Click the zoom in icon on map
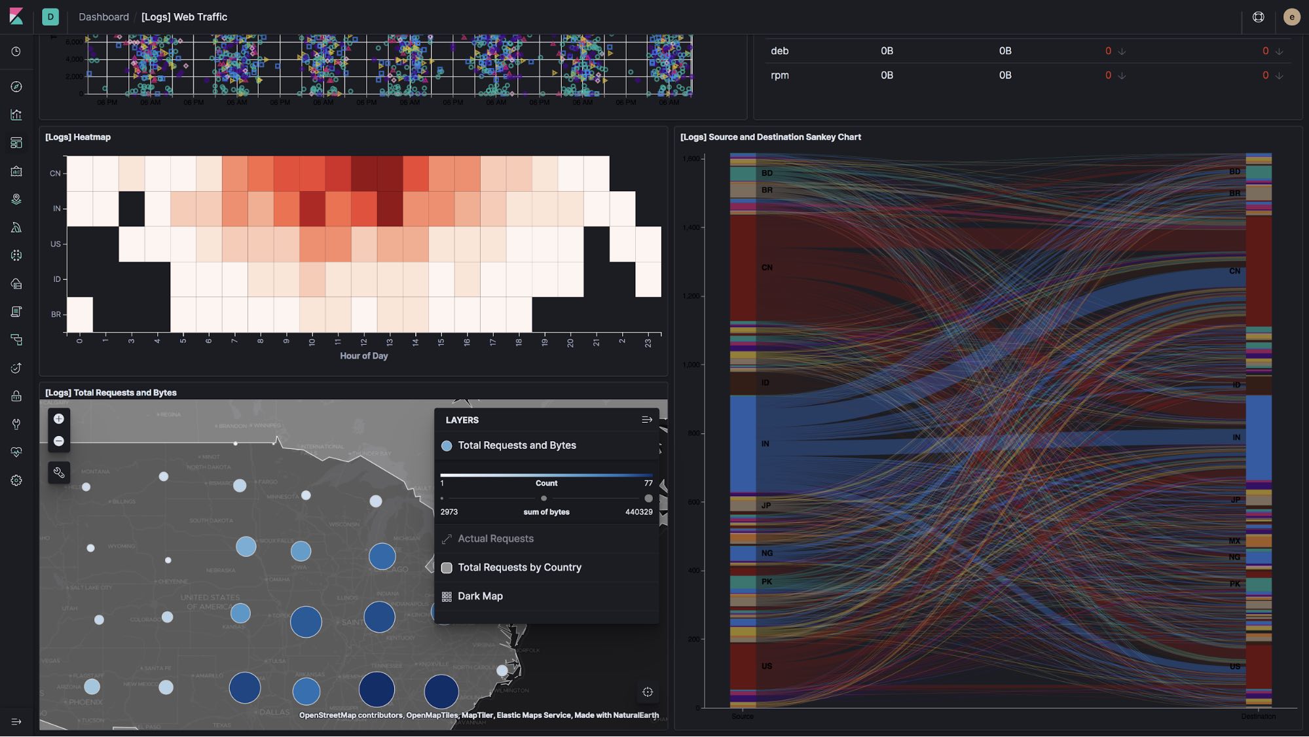This screenshot has width=1309, height=737. click(58, 418)
